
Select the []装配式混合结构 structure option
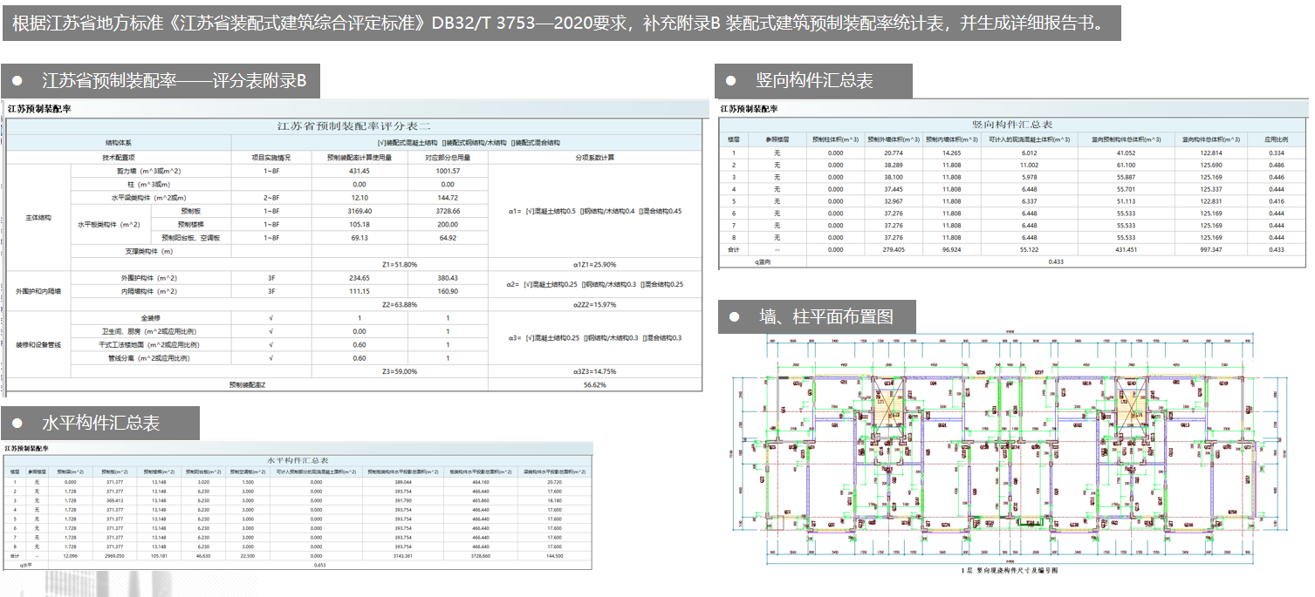click(x=535, y=142)
